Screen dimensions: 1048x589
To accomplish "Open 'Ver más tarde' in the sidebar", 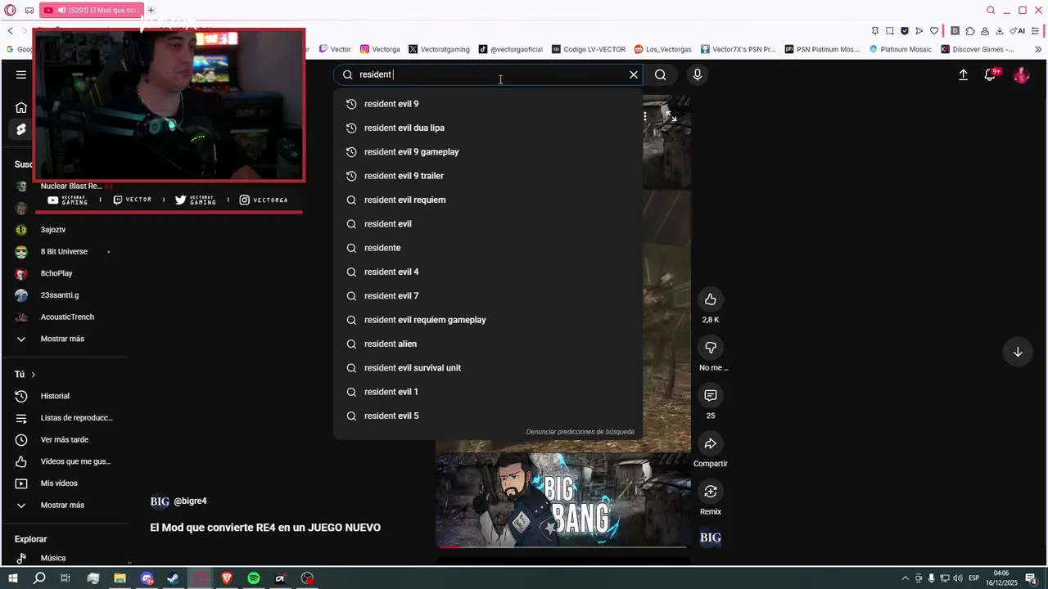I will [64, 440].
